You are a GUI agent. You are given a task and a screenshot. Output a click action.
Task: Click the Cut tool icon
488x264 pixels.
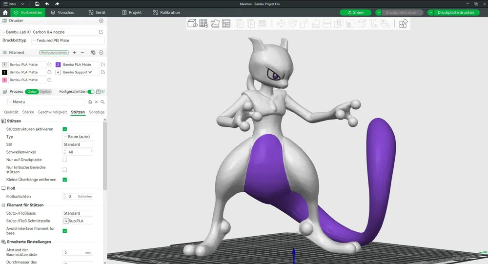(x=327, y=23)
